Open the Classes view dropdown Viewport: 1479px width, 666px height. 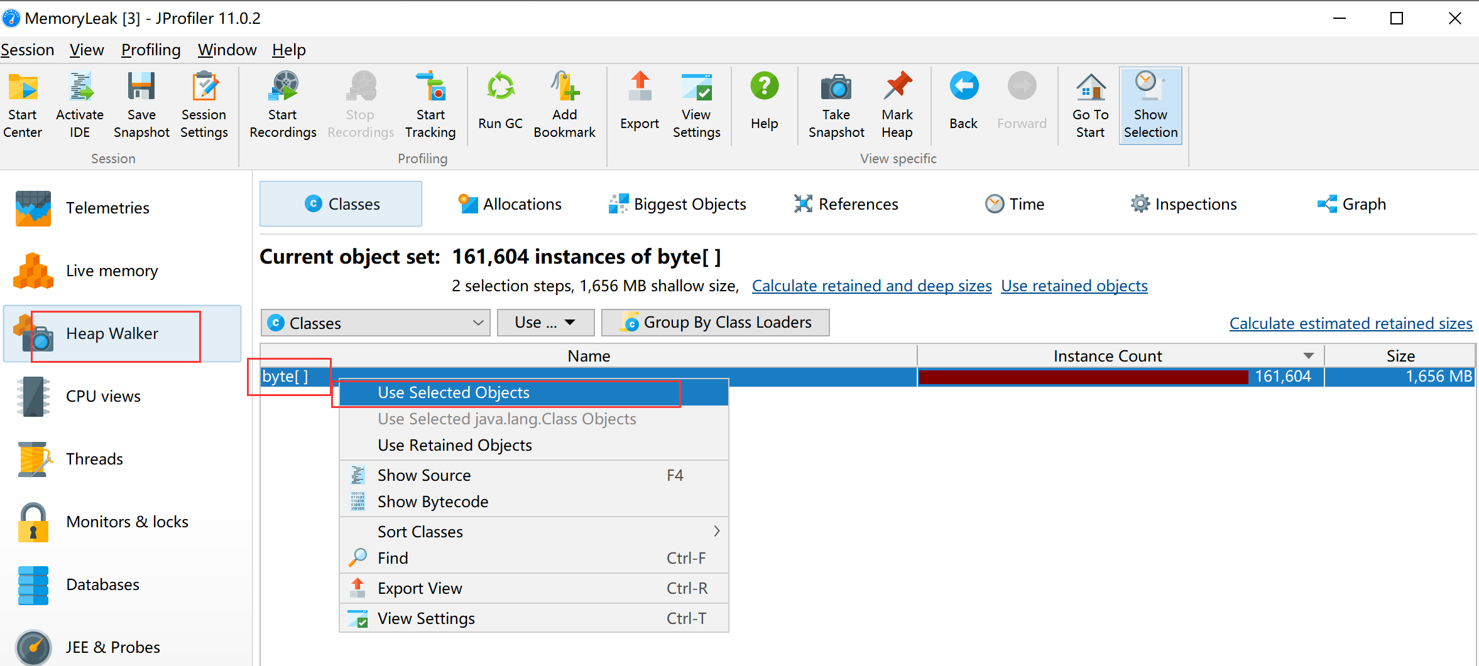coord(375,323)
